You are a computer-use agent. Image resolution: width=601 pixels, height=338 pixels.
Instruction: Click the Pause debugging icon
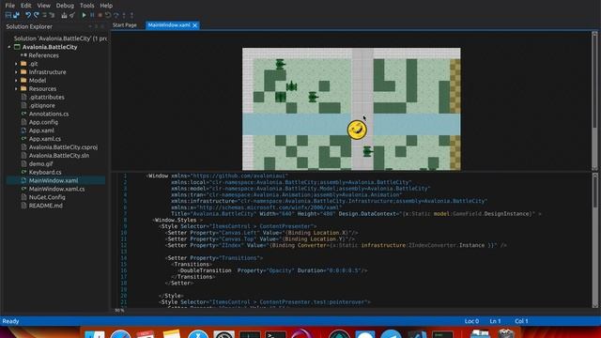click(92, 15)
